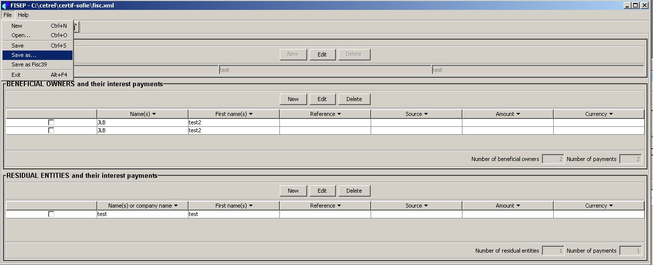The height and width of the screenshot is (265, 653).
Task: Tick the checkbox in the first JLB row
Action: coord(51,122)
